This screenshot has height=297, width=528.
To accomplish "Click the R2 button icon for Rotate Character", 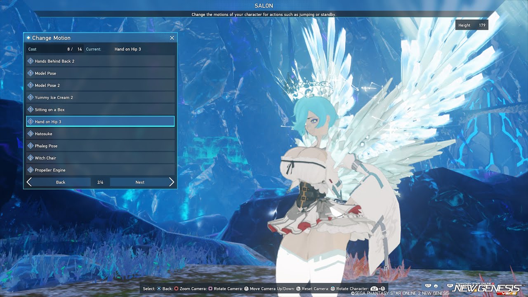I will (x=374, y=289).
